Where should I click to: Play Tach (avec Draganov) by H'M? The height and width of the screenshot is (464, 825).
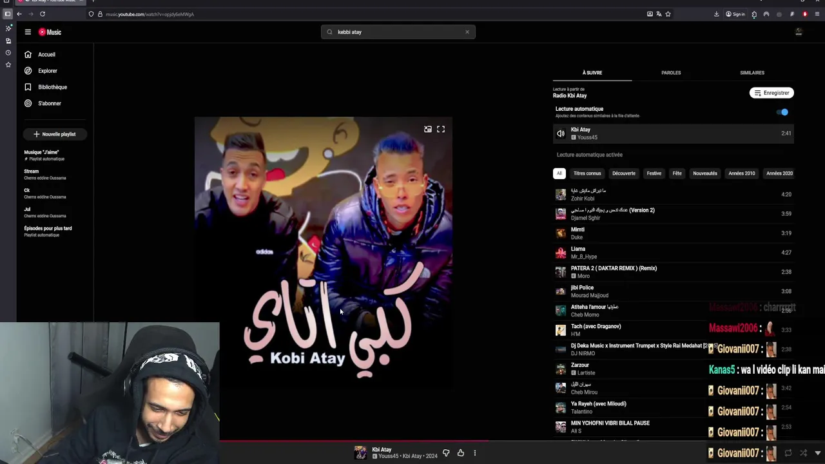coord(674,330)
